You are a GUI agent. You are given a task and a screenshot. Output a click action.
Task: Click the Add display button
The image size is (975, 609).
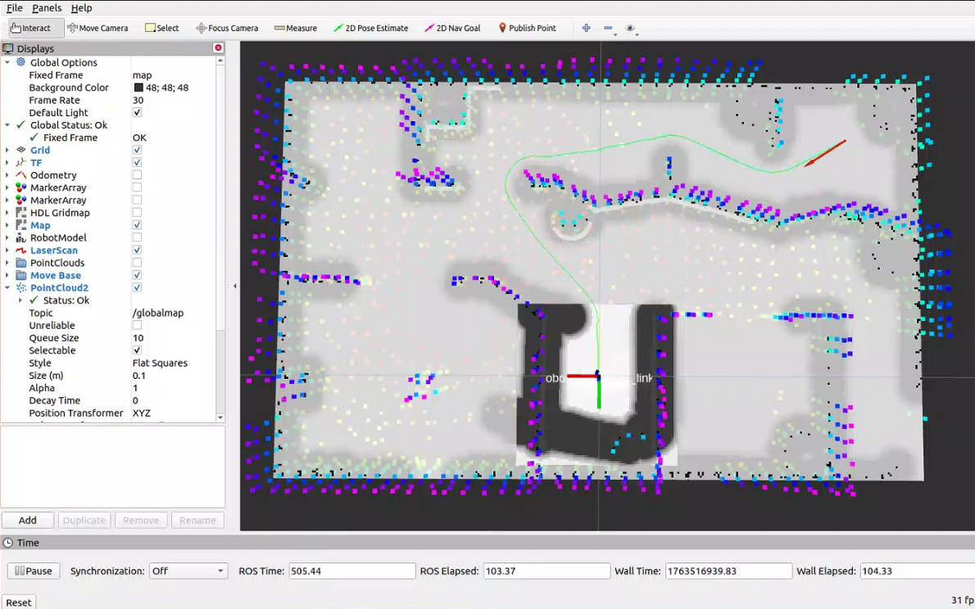pos(28,521)
